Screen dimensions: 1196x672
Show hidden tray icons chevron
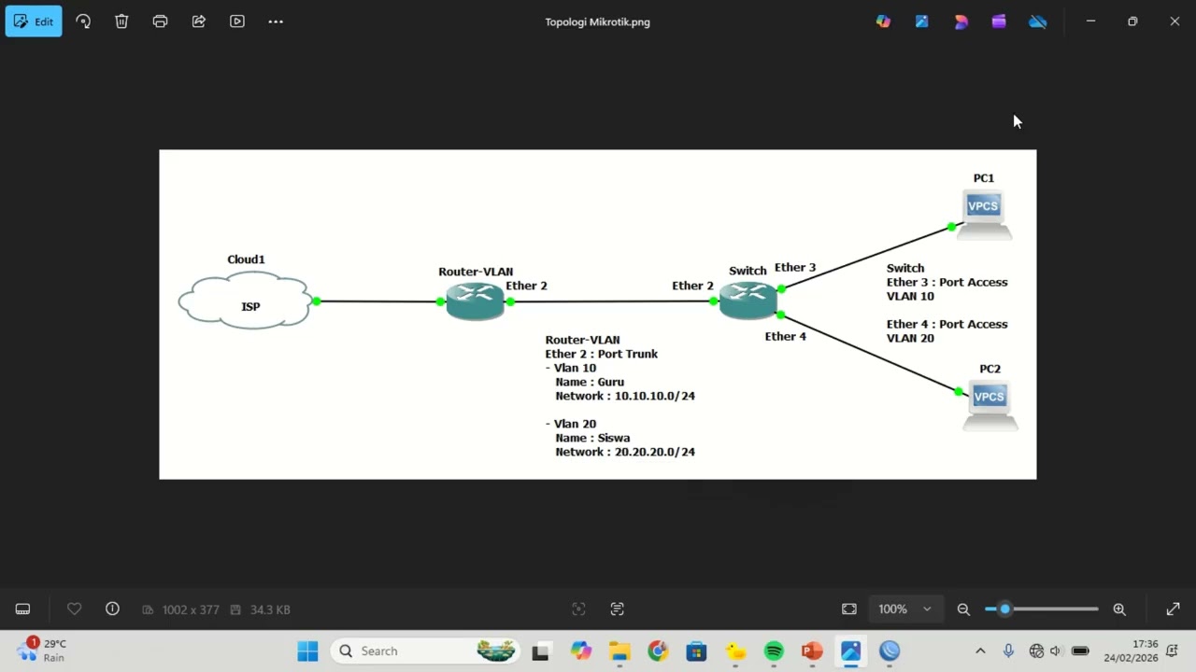(980, 651)
